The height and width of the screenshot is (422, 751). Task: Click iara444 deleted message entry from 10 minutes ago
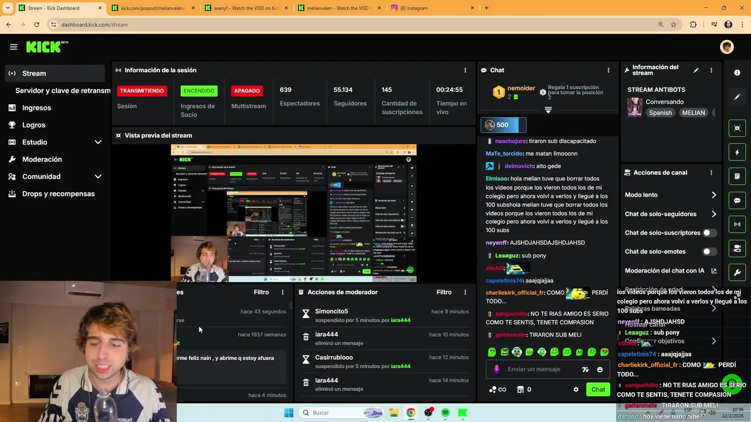385,338
